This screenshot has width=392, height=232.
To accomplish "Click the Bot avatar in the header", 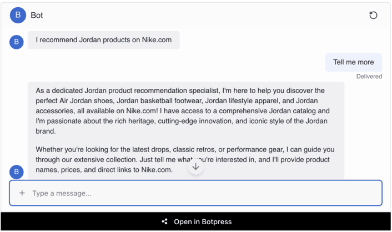I will pyautogui.click(x=18, y=15).
